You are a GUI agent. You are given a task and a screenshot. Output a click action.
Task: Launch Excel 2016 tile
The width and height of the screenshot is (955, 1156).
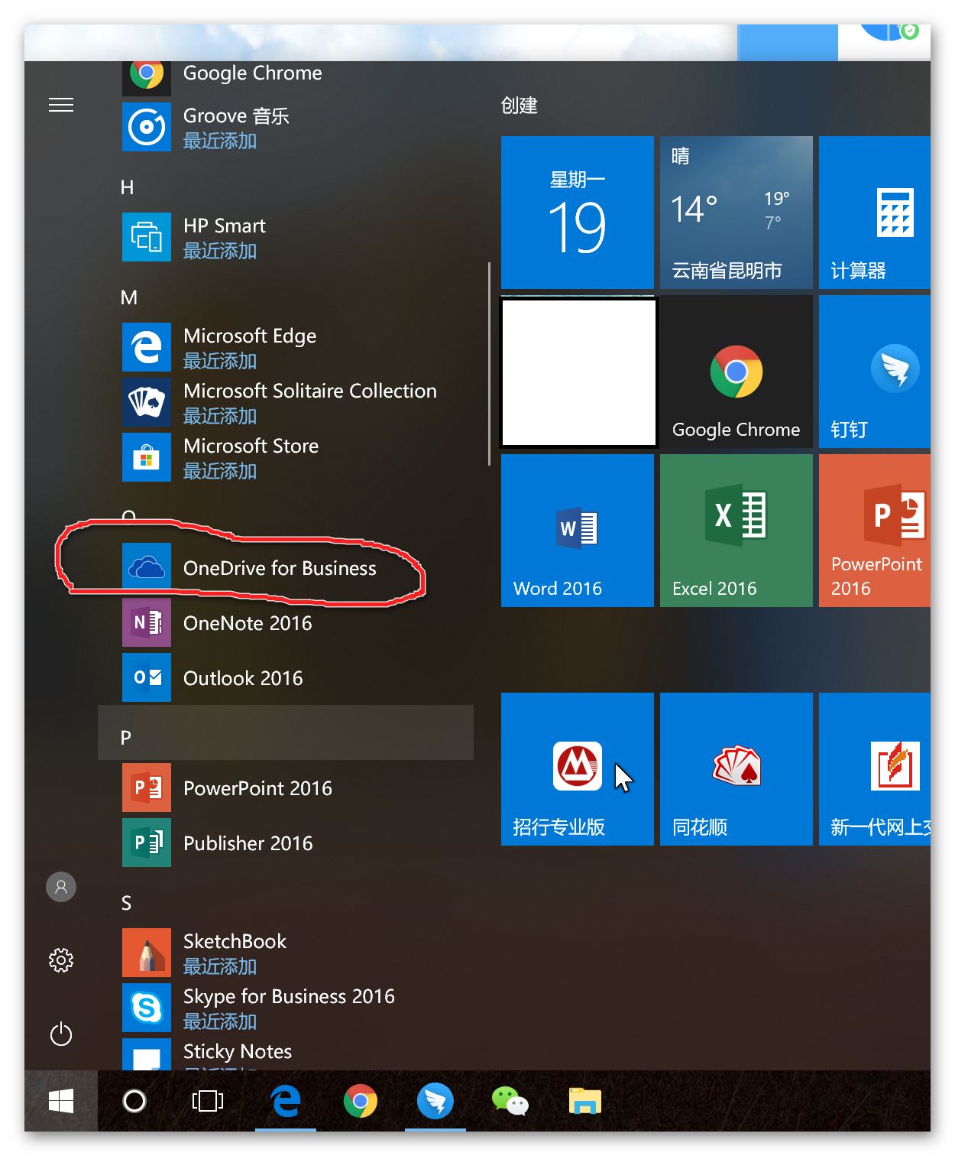736,531
